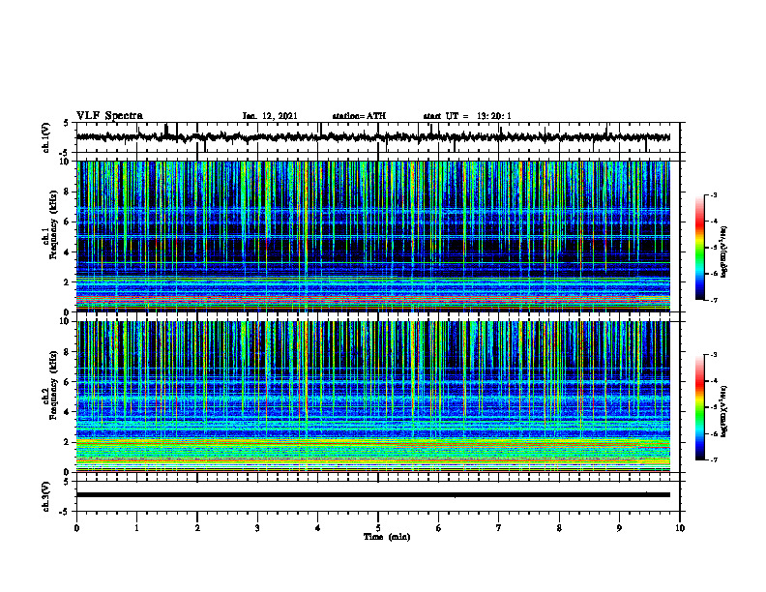Click the "start UT = 13:20:1" header text
Image resolution: width=766 pixels, height=592 pixels.
(x=467, y=116)
